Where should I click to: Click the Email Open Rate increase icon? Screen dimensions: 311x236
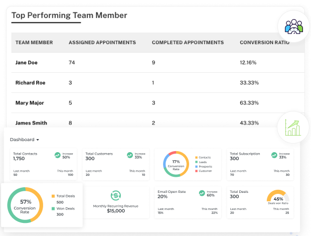(202, 193)
